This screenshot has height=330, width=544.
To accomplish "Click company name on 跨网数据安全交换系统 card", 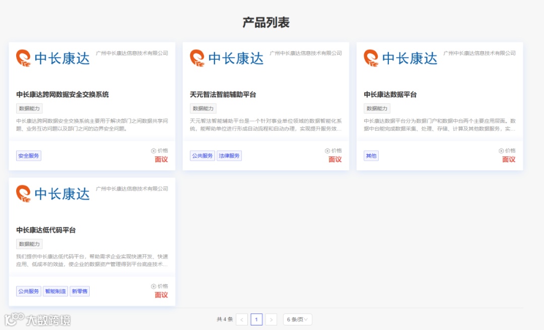I will tap(132, 53).
